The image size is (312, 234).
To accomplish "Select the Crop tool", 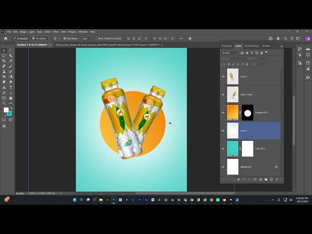I will [x=4, y=61].
